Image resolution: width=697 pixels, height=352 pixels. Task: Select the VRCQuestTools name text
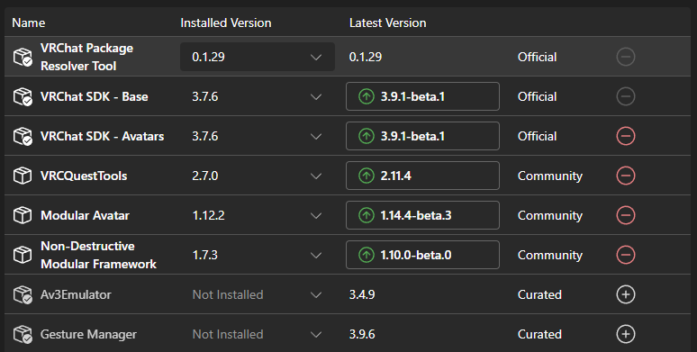[84, 176]
